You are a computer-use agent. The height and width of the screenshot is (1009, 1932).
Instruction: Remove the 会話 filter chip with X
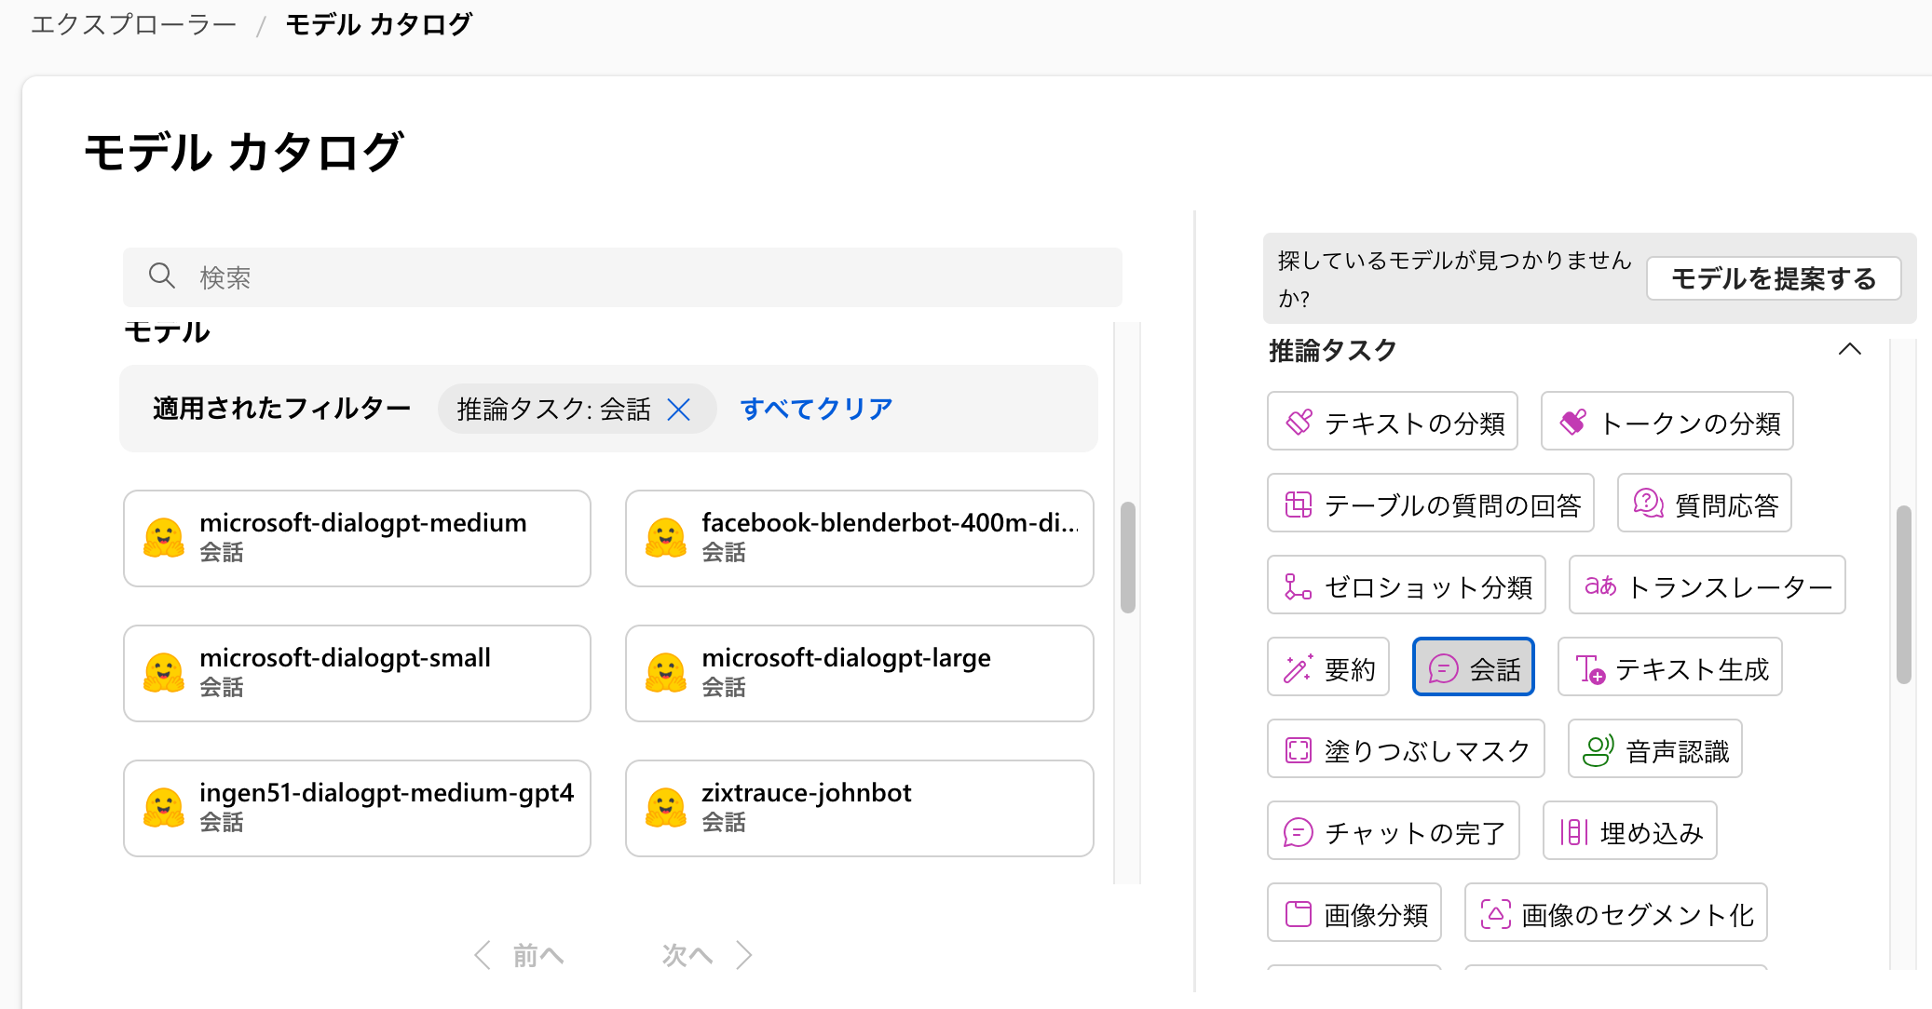click(x=679, y=410)
